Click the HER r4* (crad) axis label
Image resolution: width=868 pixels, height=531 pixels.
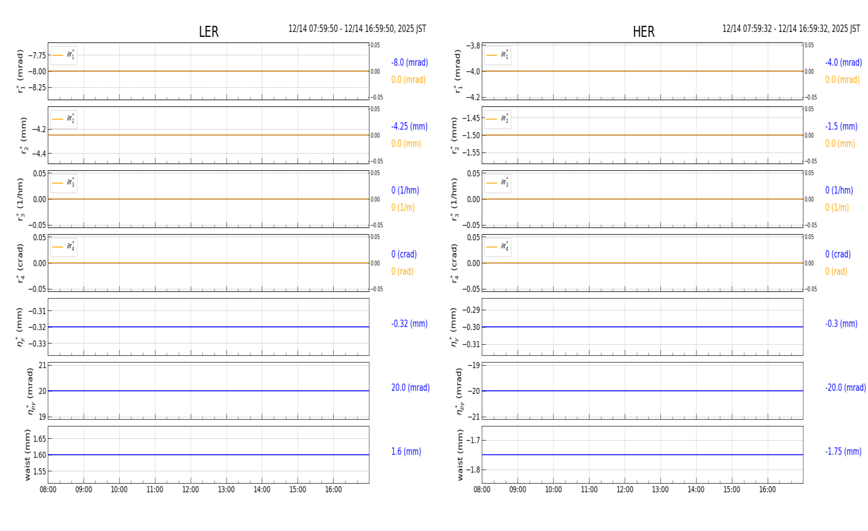pos(455,263)
